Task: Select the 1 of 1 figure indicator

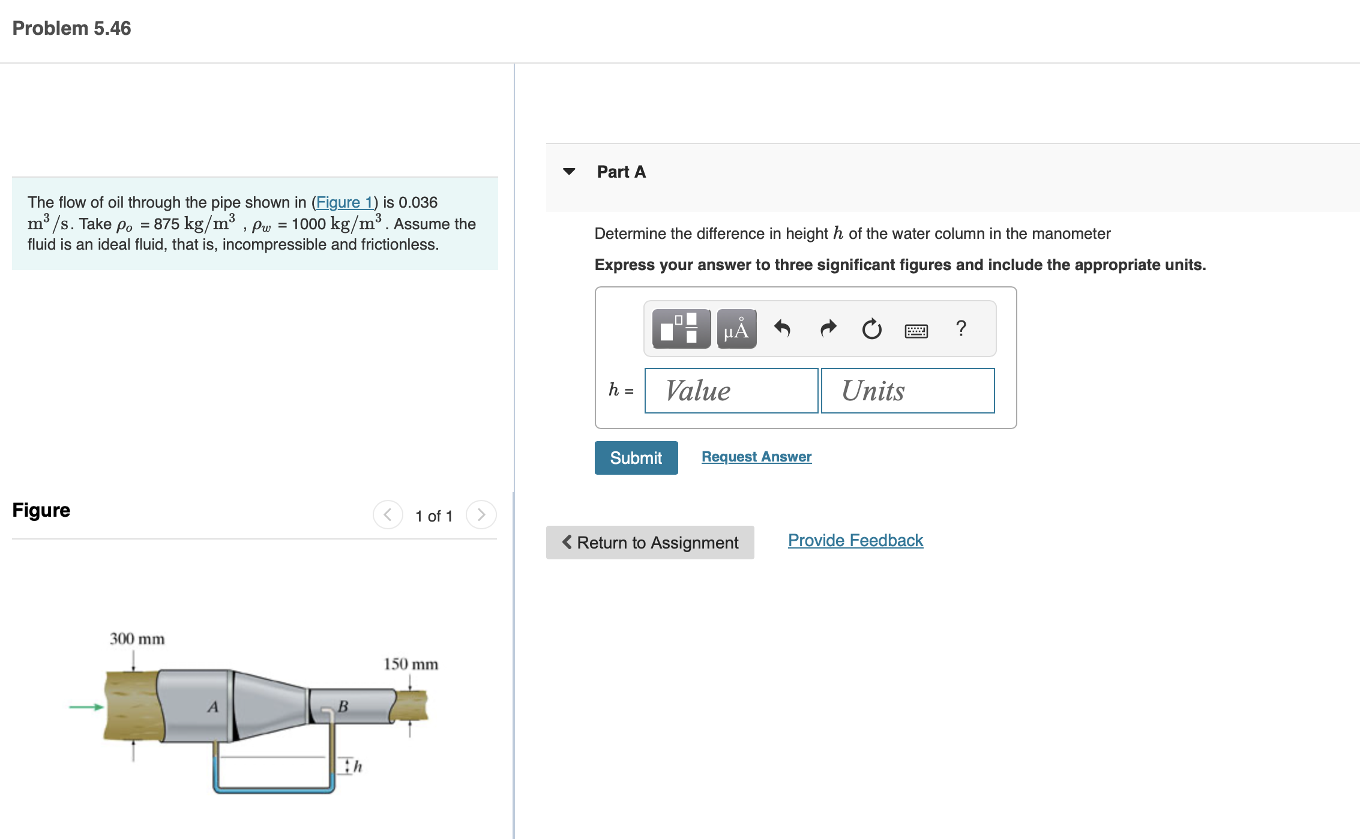Action: pos(433,515)
